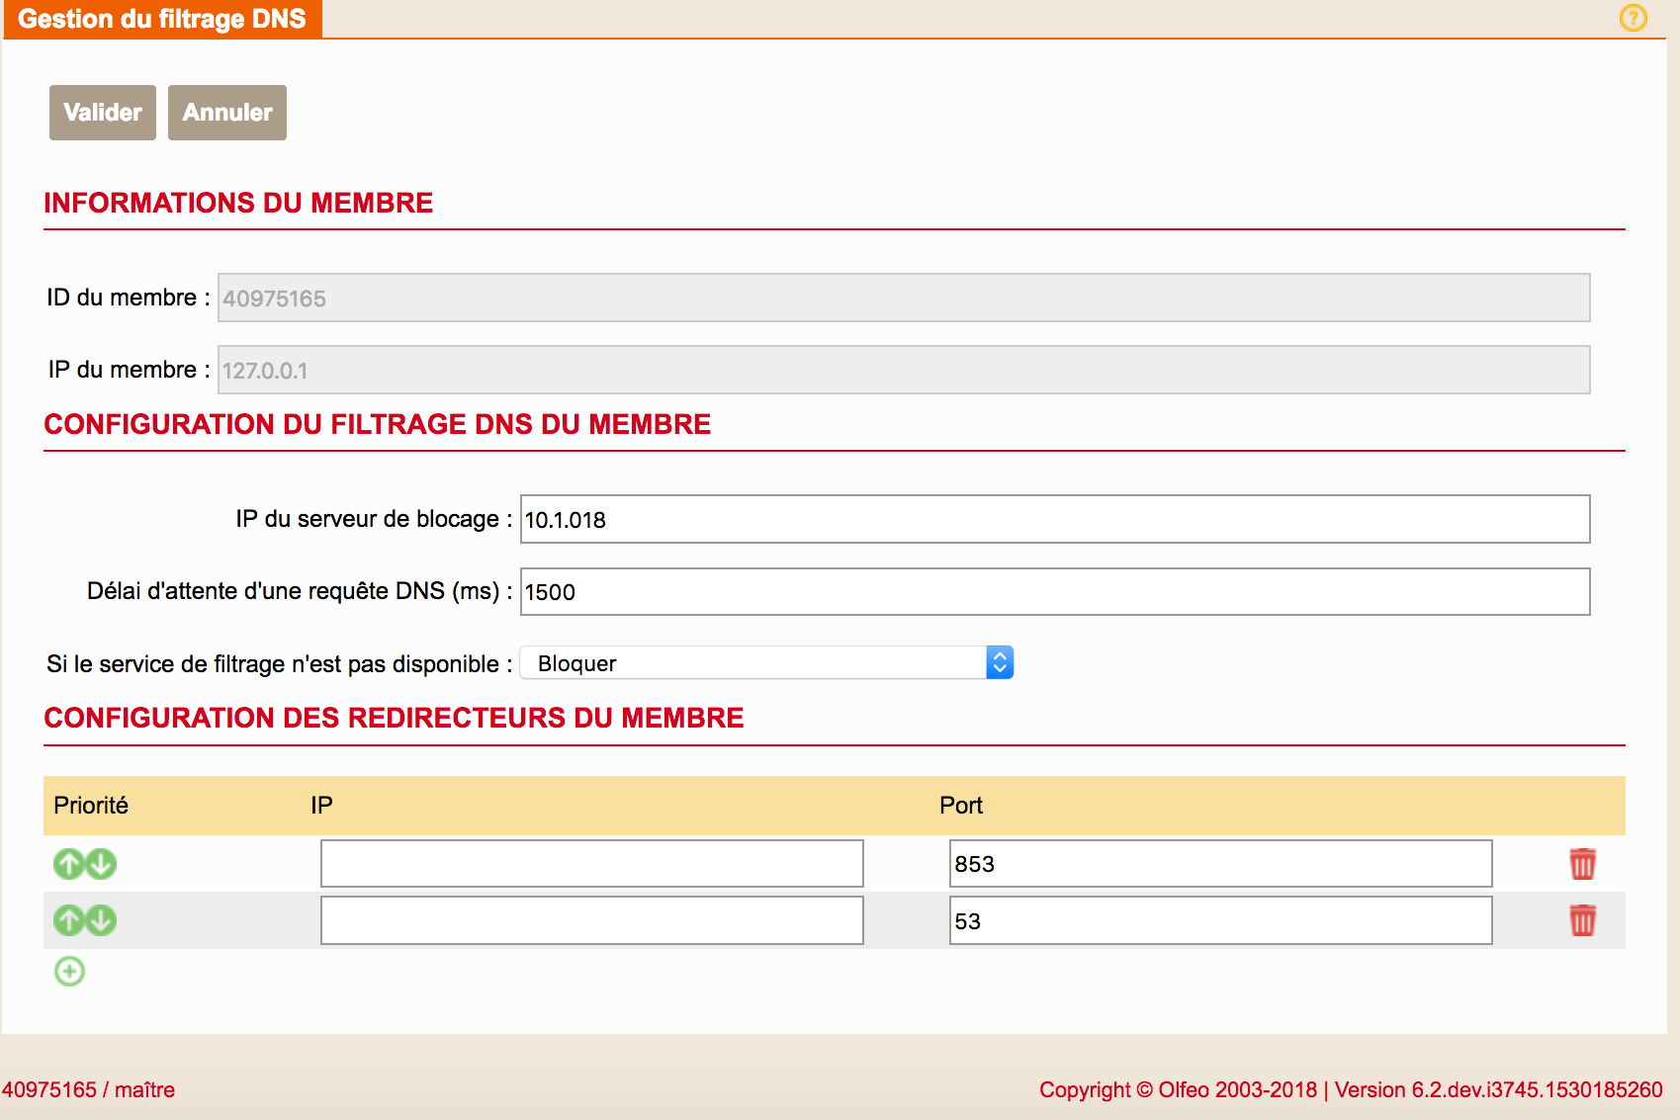Select the Gestion du filtrage DNS tab

pos(162,19)
